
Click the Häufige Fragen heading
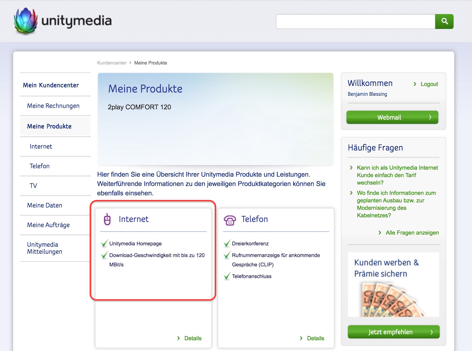pyautogui.click(x=375, y=148)
